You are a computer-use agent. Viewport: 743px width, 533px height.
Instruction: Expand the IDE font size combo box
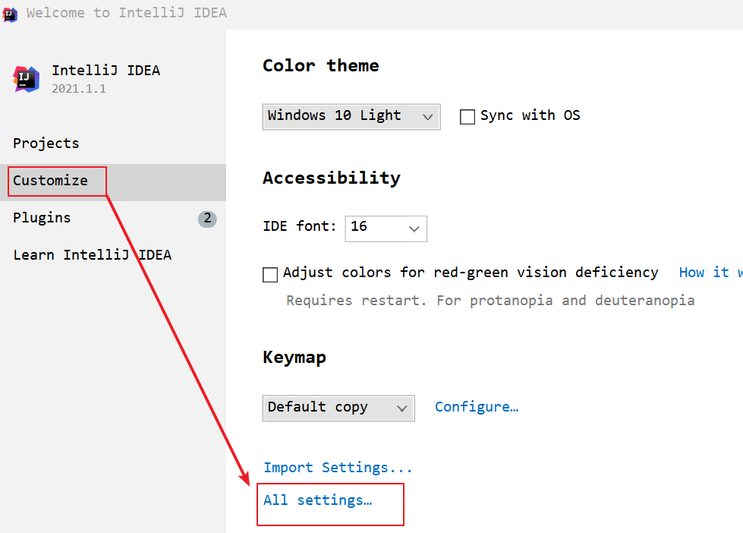point(386,228)
